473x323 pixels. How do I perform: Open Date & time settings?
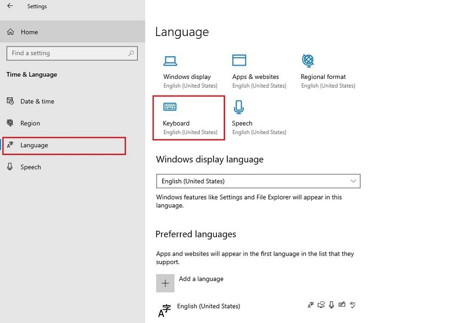point(37,101)
